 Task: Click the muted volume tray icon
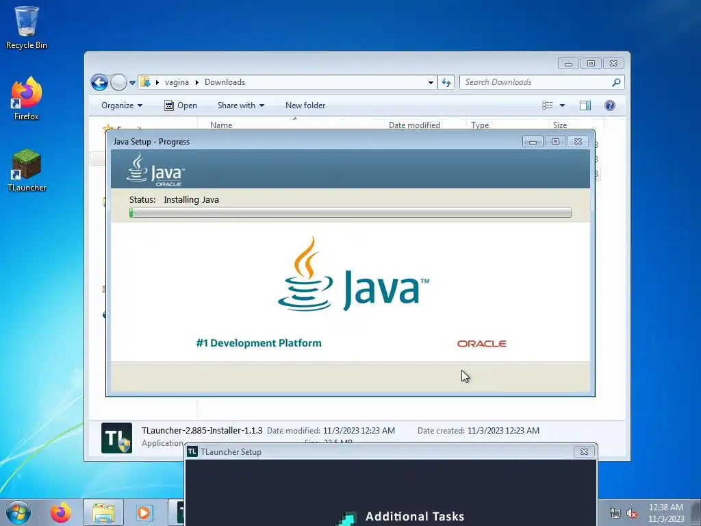coord(632,514)
